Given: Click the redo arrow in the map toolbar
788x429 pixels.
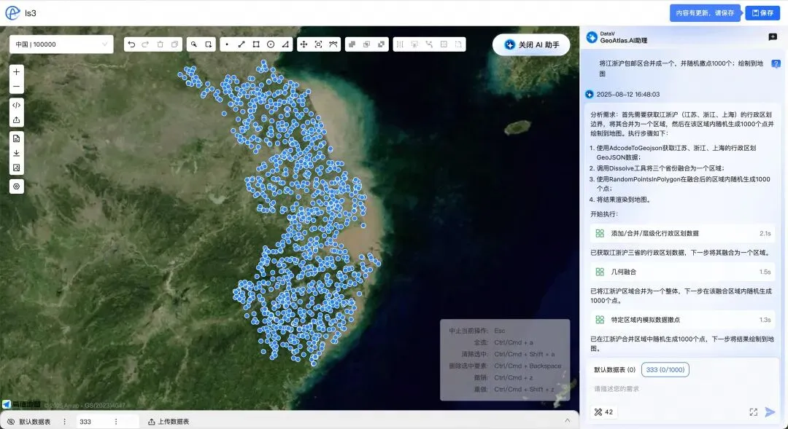Looking at the screenshot, I should coord(145,44).
